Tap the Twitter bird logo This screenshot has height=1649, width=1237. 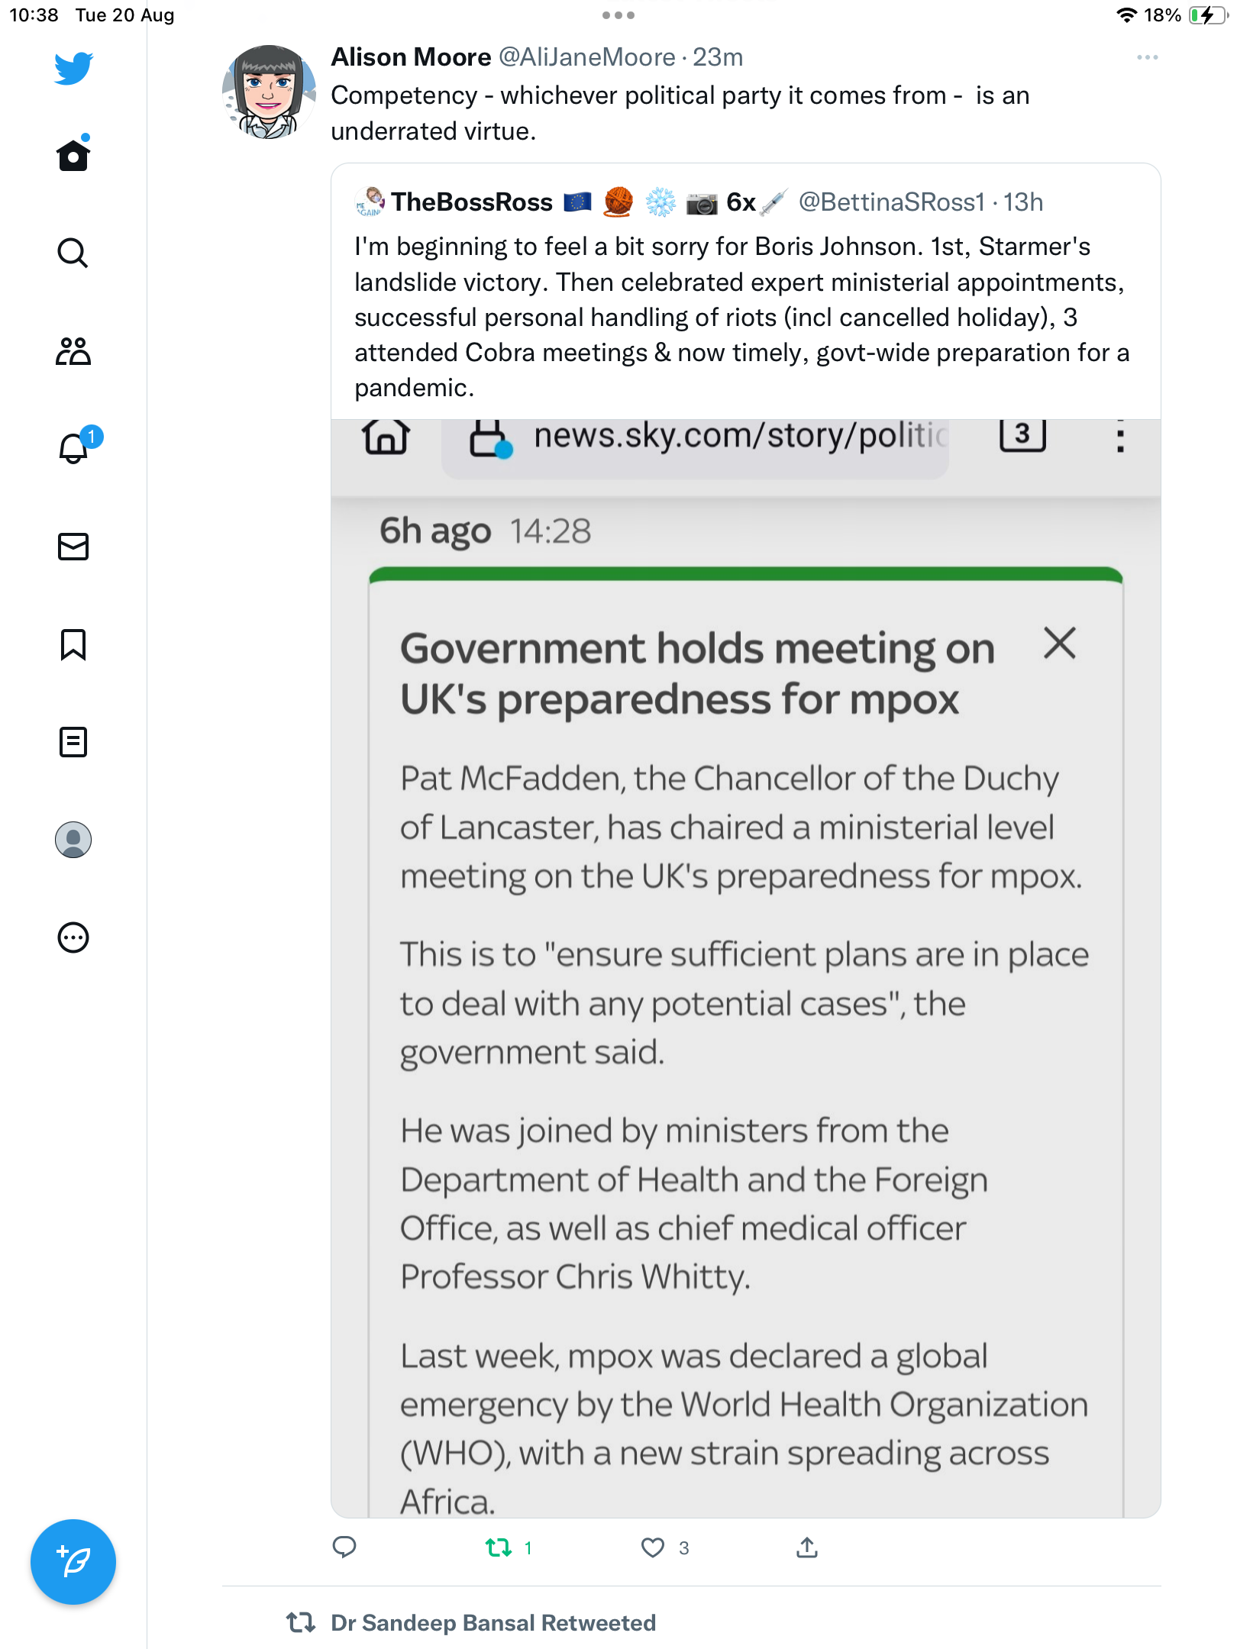73,68
